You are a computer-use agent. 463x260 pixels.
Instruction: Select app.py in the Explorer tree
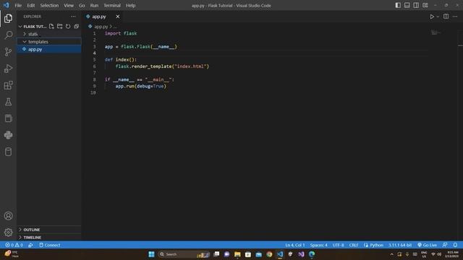49,49
